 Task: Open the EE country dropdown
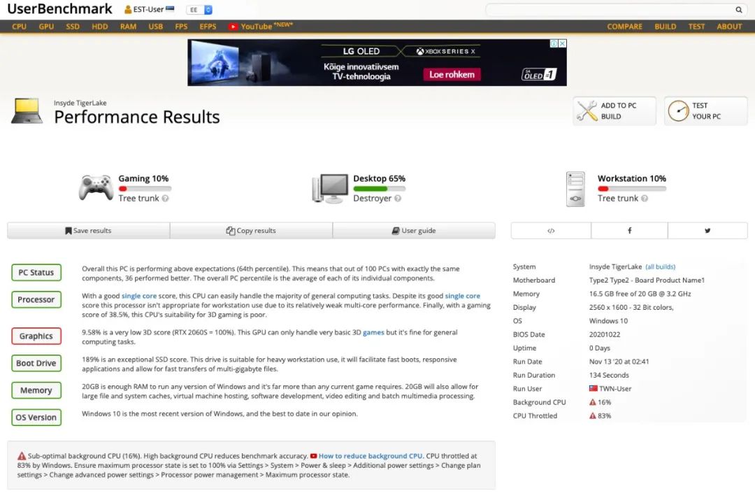[x=199, y=10]
